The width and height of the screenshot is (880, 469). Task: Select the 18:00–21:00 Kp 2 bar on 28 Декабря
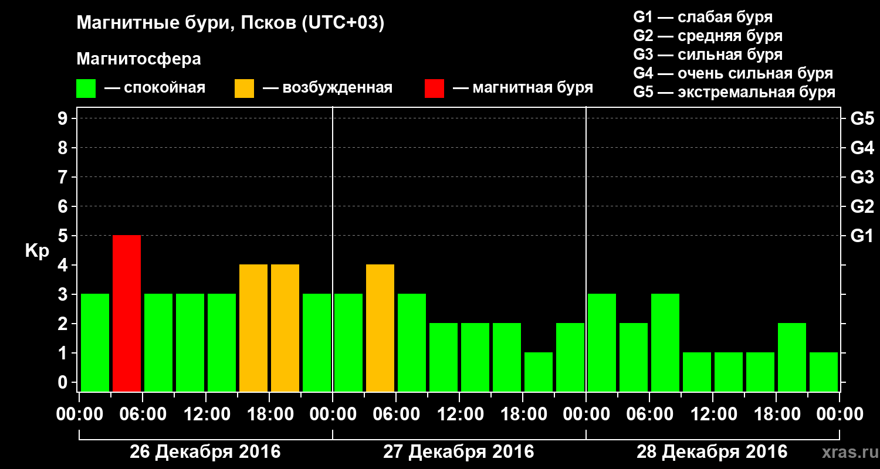click(792, 357)
